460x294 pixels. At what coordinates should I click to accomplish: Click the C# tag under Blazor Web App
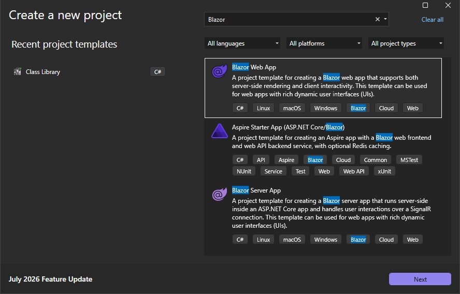click(x=240, y=108)
